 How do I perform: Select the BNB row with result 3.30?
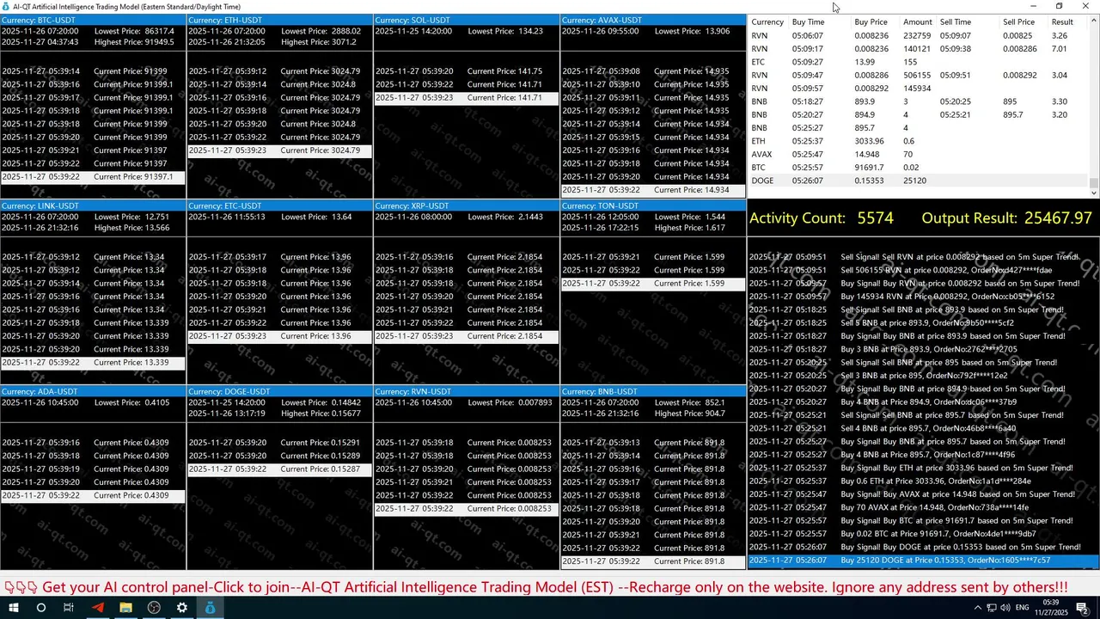(918, 101)
